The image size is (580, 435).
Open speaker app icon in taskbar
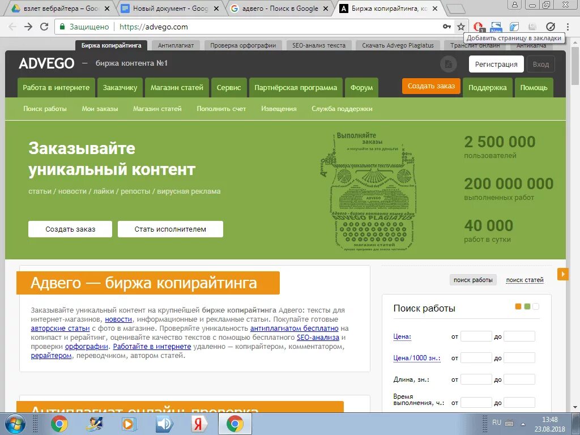pos(165,424)
